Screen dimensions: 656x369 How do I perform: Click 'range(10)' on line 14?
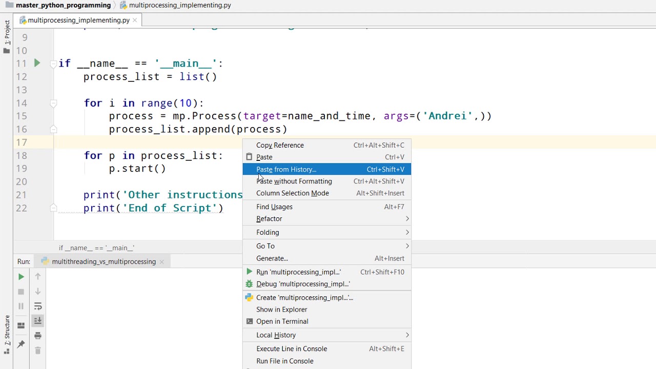[x=170, y=103]
